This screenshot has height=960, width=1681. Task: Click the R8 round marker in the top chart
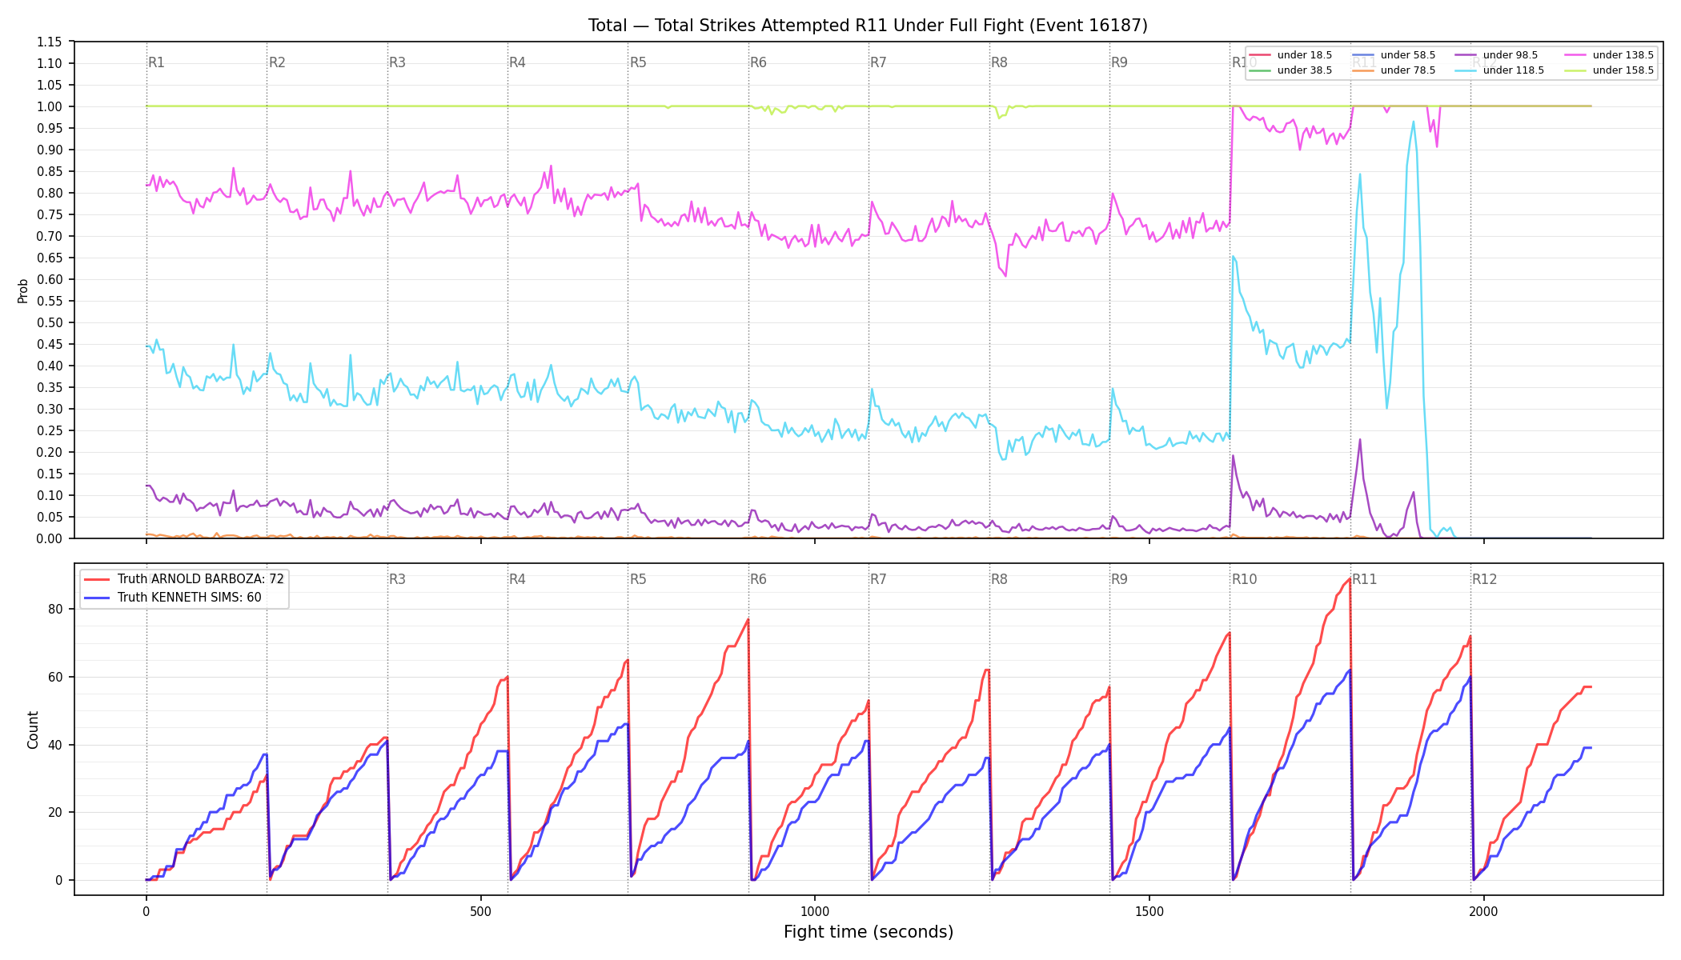coord(999,62)
